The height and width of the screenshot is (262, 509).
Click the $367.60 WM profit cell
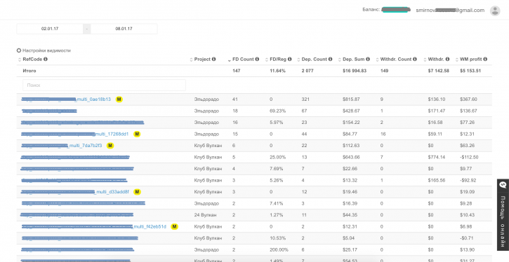pyautogui.click(x=468, y=99)
